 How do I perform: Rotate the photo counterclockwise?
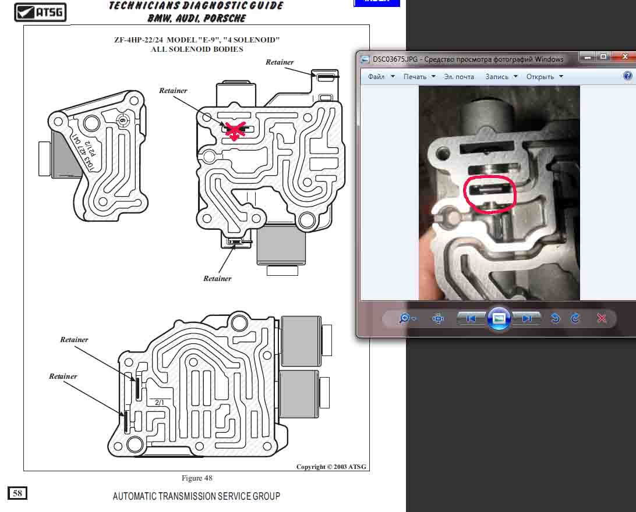(555, 318)
